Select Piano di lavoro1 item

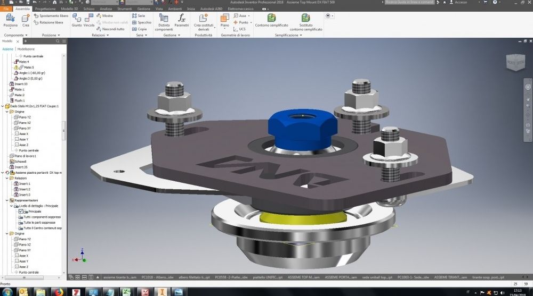23,156
